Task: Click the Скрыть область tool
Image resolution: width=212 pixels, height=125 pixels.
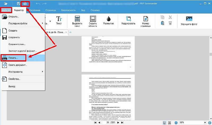Action: point(93,21)
